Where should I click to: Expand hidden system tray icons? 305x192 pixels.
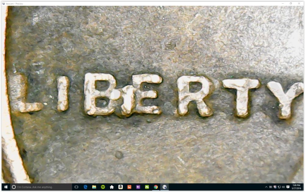tap(266, 187)
